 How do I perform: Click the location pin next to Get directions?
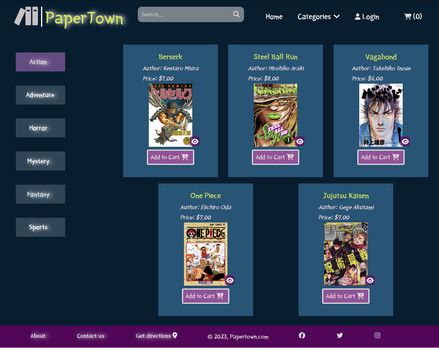[175, 335]
